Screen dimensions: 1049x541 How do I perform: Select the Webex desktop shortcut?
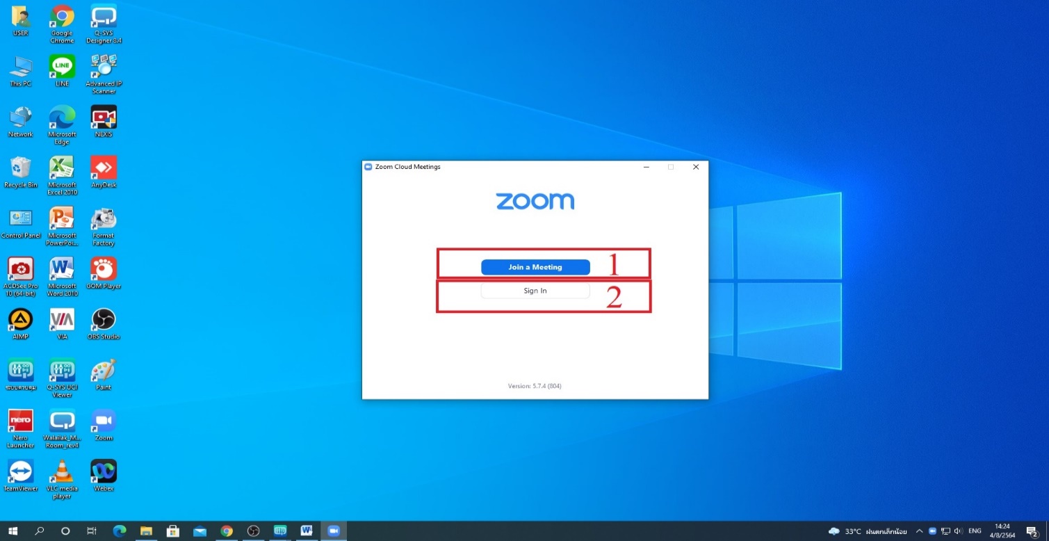point(104,476)
